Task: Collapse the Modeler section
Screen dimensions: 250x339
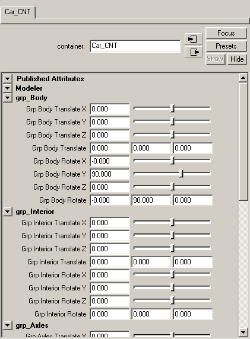Action: pyautogui.click(x=8, y=88)
